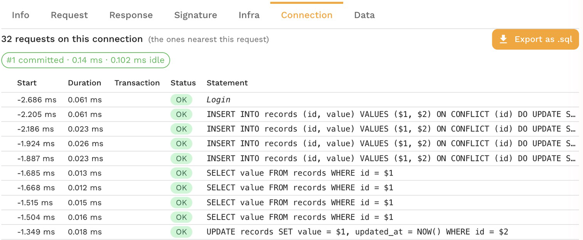Click the 0.016 ms duration value
The width and height of the screenshot is (583, 240).
click(85, 217)
